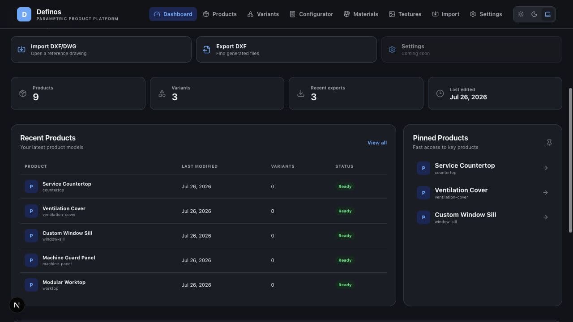The width and height of the screenshot is (573, 322).
Task: Click the Last edited clock icon
Action: [x=440, y=93]
